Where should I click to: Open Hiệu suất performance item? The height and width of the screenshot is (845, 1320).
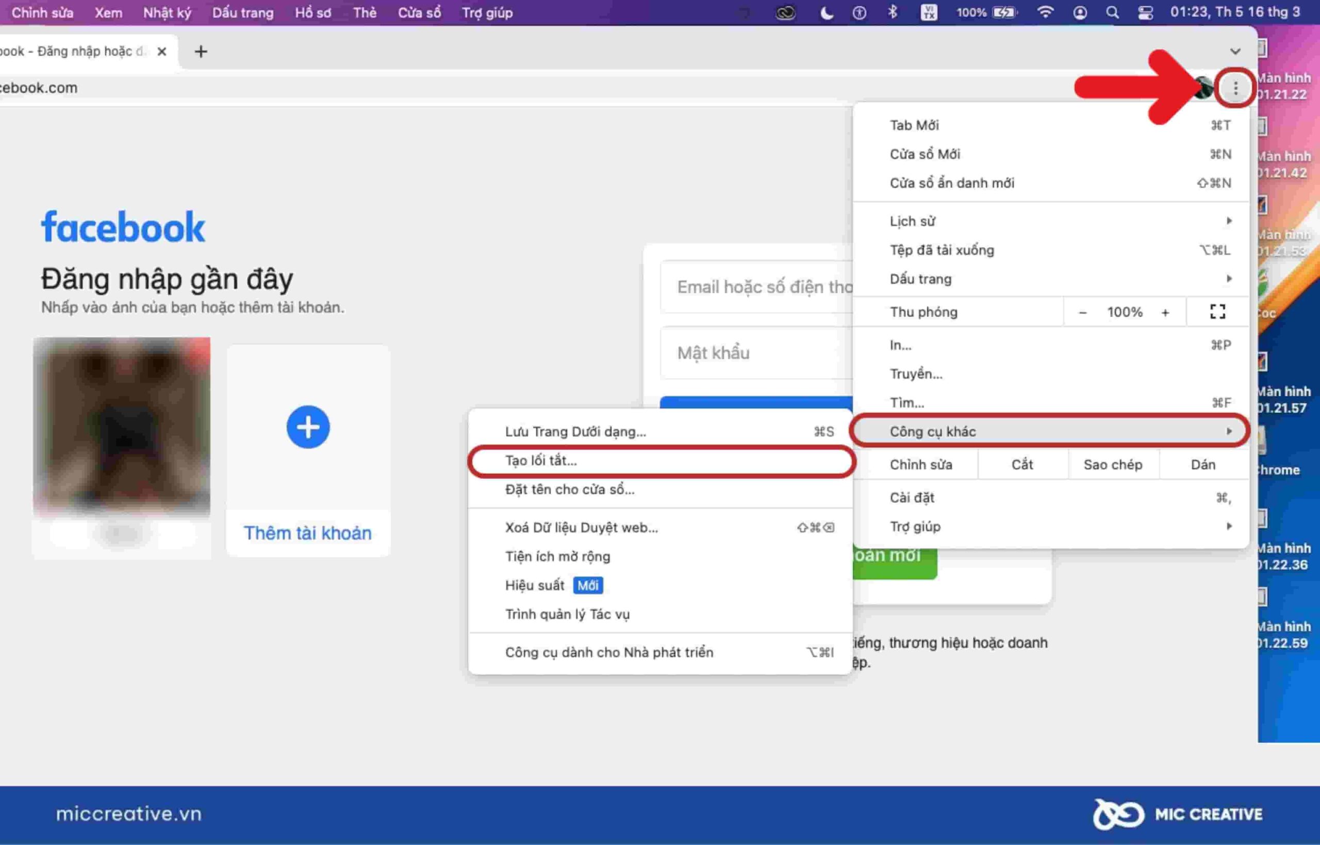coord(661,586)
